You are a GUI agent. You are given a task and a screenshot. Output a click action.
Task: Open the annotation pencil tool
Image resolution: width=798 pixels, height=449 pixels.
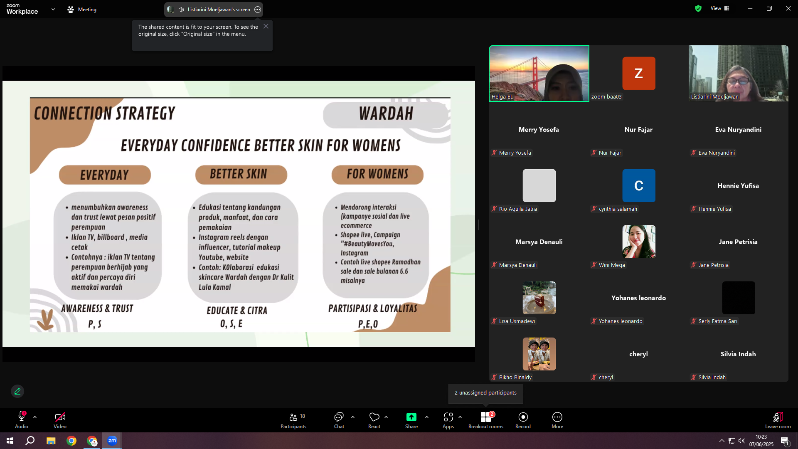click(x=17, y=391)
